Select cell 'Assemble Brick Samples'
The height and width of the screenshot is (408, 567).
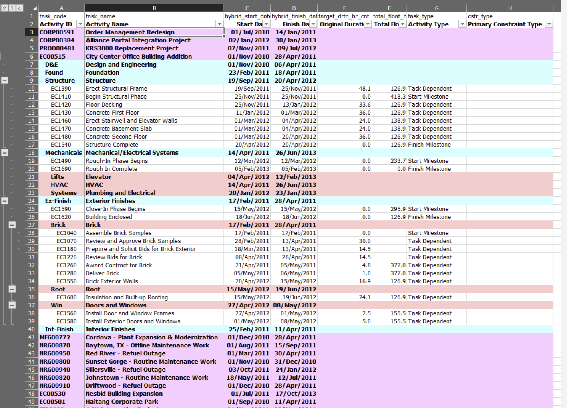(x=154, y=233)
